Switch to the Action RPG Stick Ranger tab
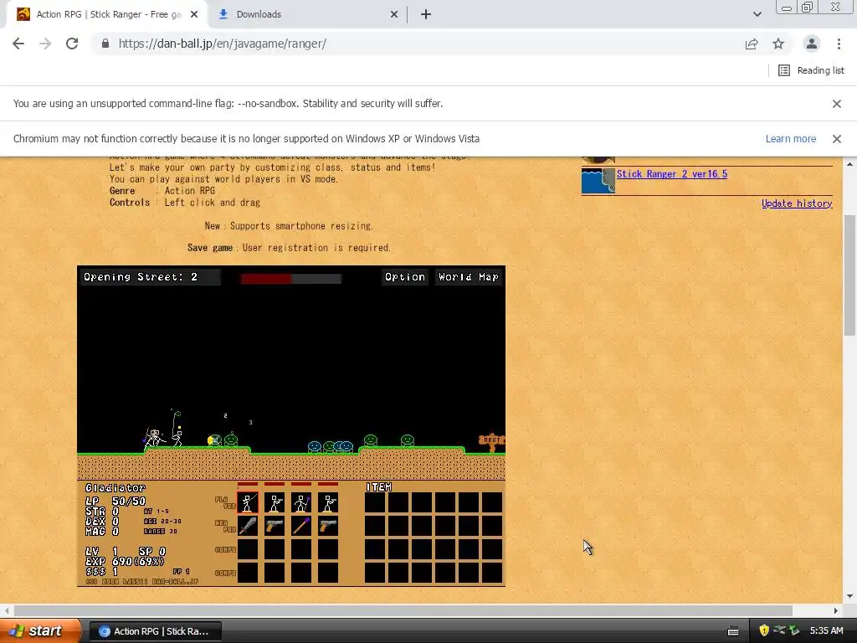This screenshot has width=857, height=643. coord(106,14)
